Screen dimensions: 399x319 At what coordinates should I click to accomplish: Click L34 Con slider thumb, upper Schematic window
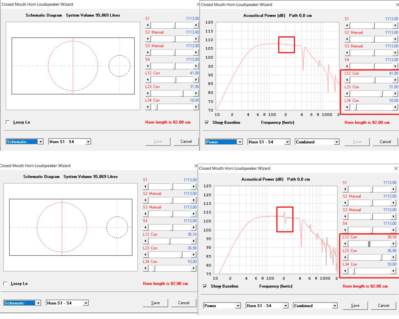pyautogui.click(x=156, y=107)
